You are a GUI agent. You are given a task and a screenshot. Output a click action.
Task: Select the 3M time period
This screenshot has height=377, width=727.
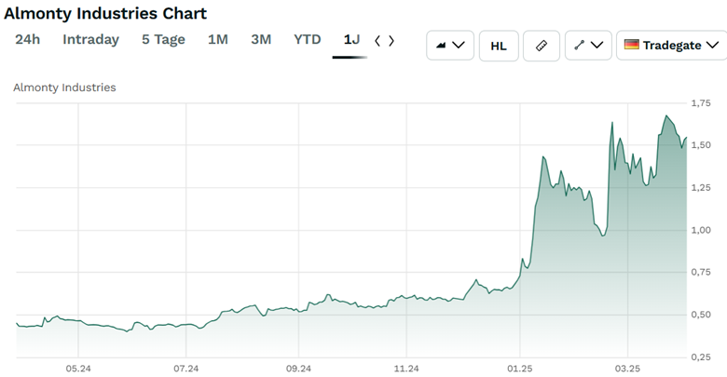coord(261,39)
